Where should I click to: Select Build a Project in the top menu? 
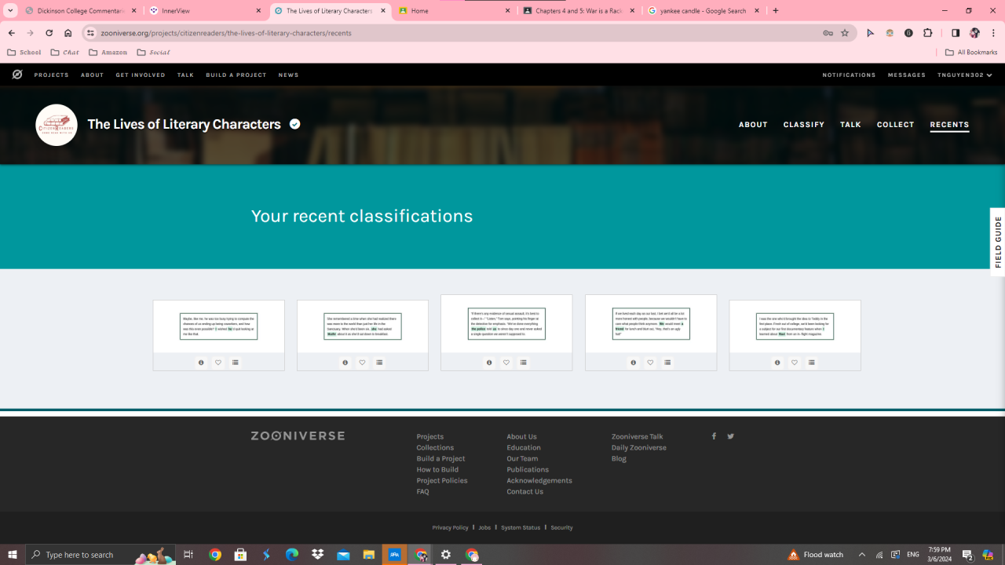coord(236,75)
